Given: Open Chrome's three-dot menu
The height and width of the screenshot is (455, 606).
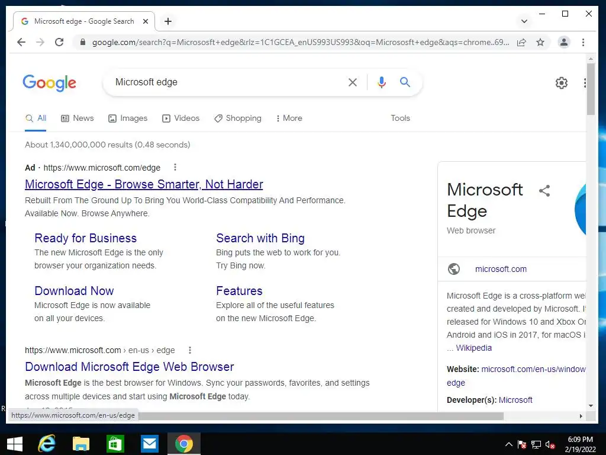Looking at the screenshot, I should point(583,42).
